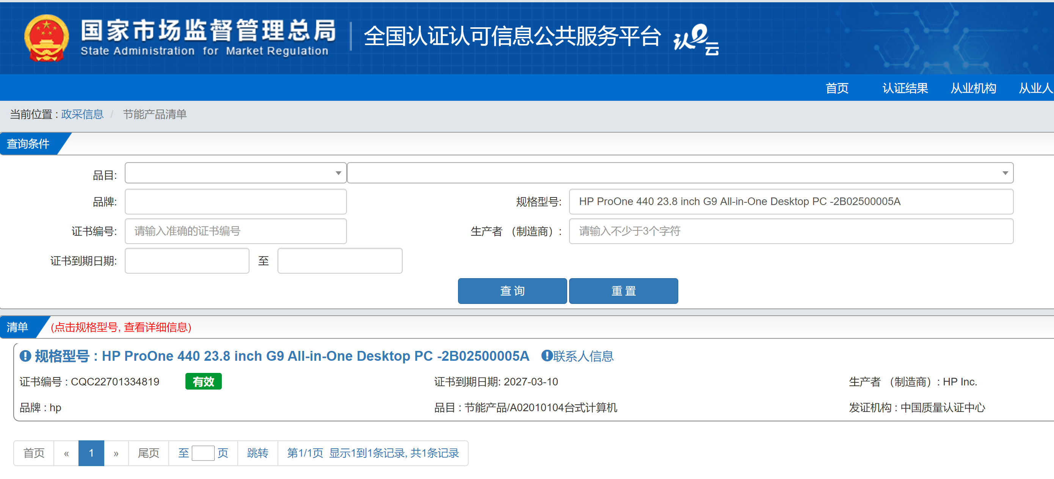Click the 认e云 cloud logo
Image resolution: width=1054 pixels, height=479 pixels.
[x=696, y=39]
